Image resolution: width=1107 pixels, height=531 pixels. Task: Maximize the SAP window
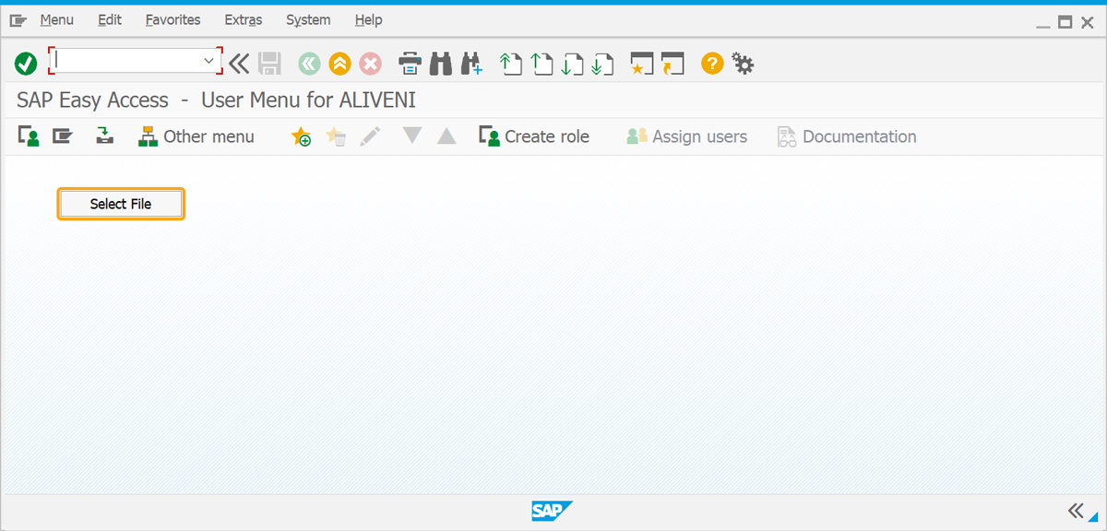pos(1065,22)
